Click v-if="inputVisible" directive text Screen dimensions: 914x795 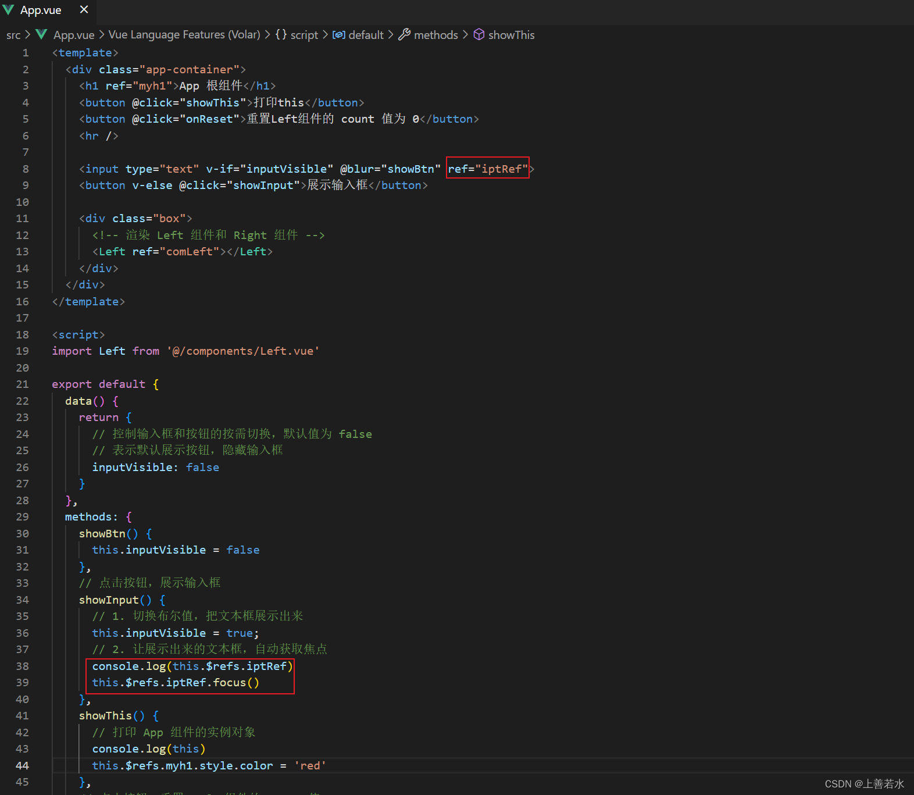[x=270, y=169]
